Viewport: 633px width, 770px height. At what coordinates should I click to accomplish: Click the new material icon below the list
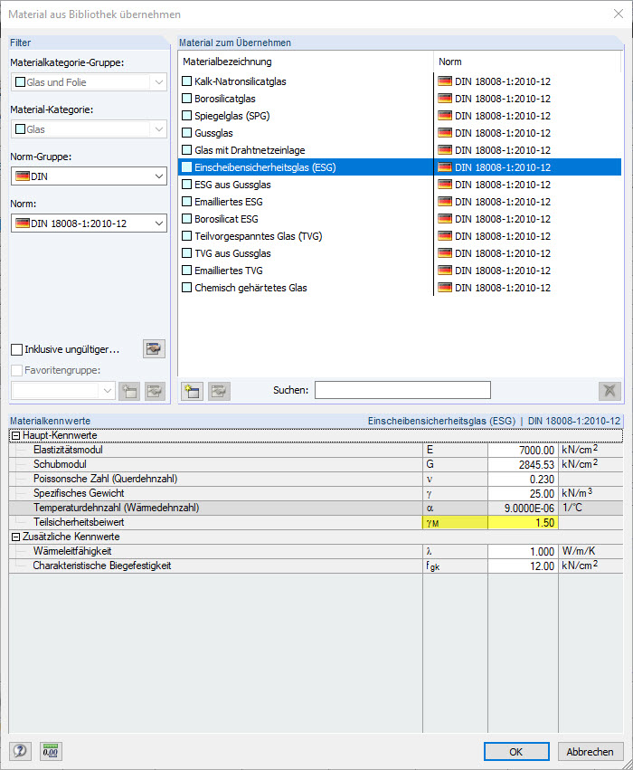click(192, 391)
